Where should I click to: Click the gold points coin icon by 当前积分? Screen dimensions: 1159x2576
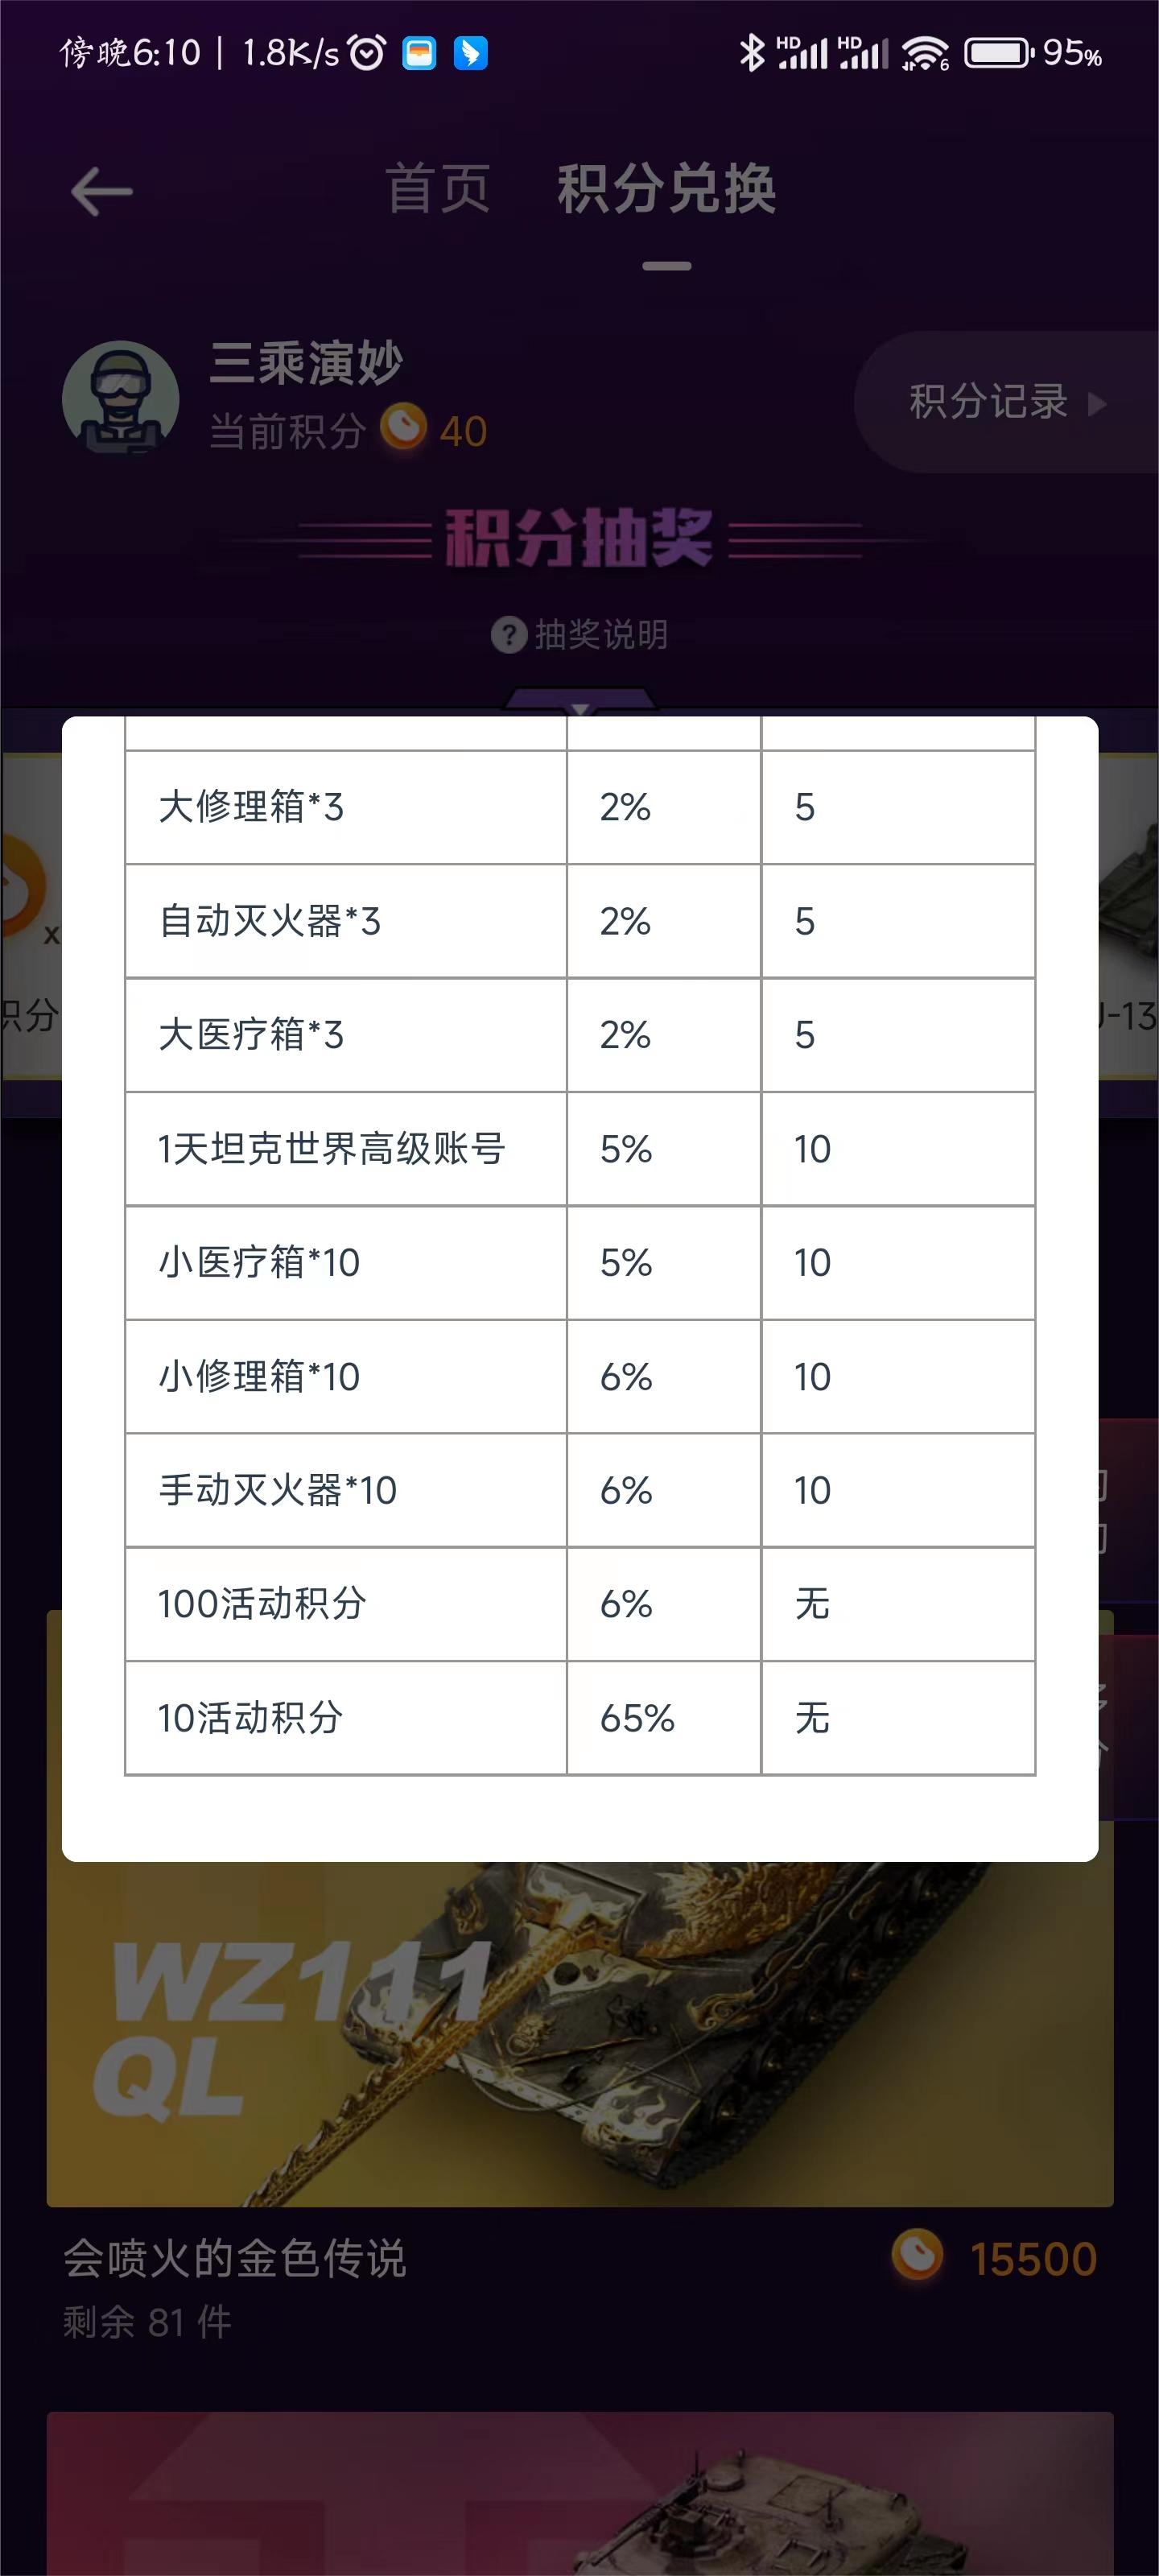tap(403, 427)
